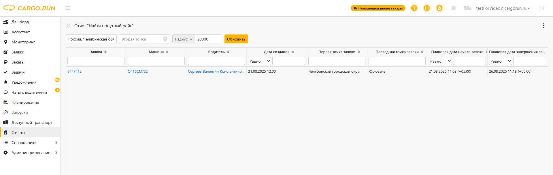Open the orange chat support icon
The width and height of the screenshot is (553, 175).
(426, 8)
